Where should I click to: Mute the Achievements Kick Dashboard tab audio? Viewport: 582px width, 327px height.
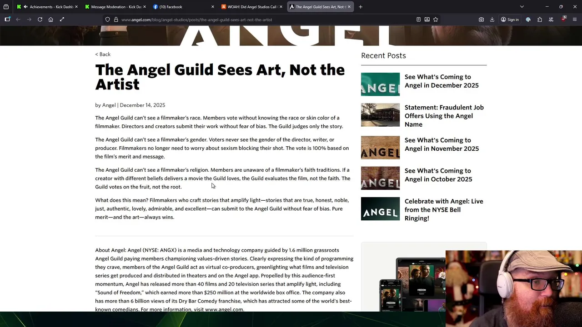tap(25, 7)
